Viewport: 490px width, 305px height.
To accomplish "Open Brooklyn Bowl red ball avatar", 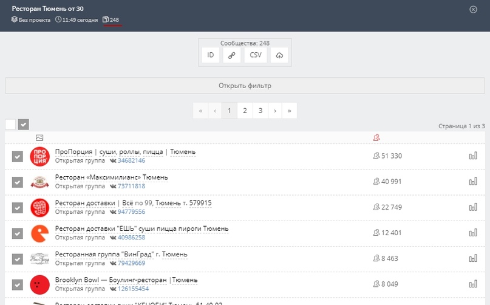I will pos(39,285).
